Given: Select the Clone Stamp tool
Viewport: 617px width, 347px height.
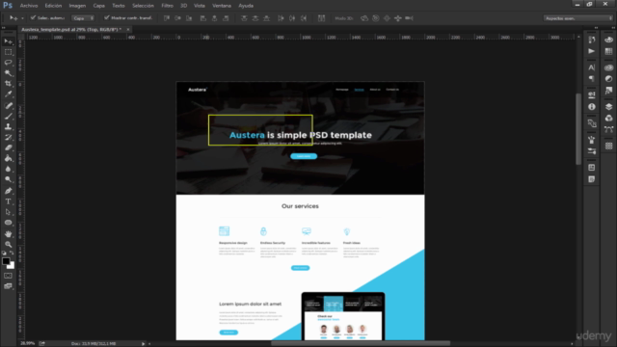Looking at the screenshot, I should click(x=9, y=126).
